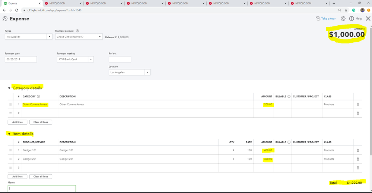Image resolution: width=372 pixels, height=193 pixels.
Task: Click the Gadget 201 product cell
Action: [39, 159]
